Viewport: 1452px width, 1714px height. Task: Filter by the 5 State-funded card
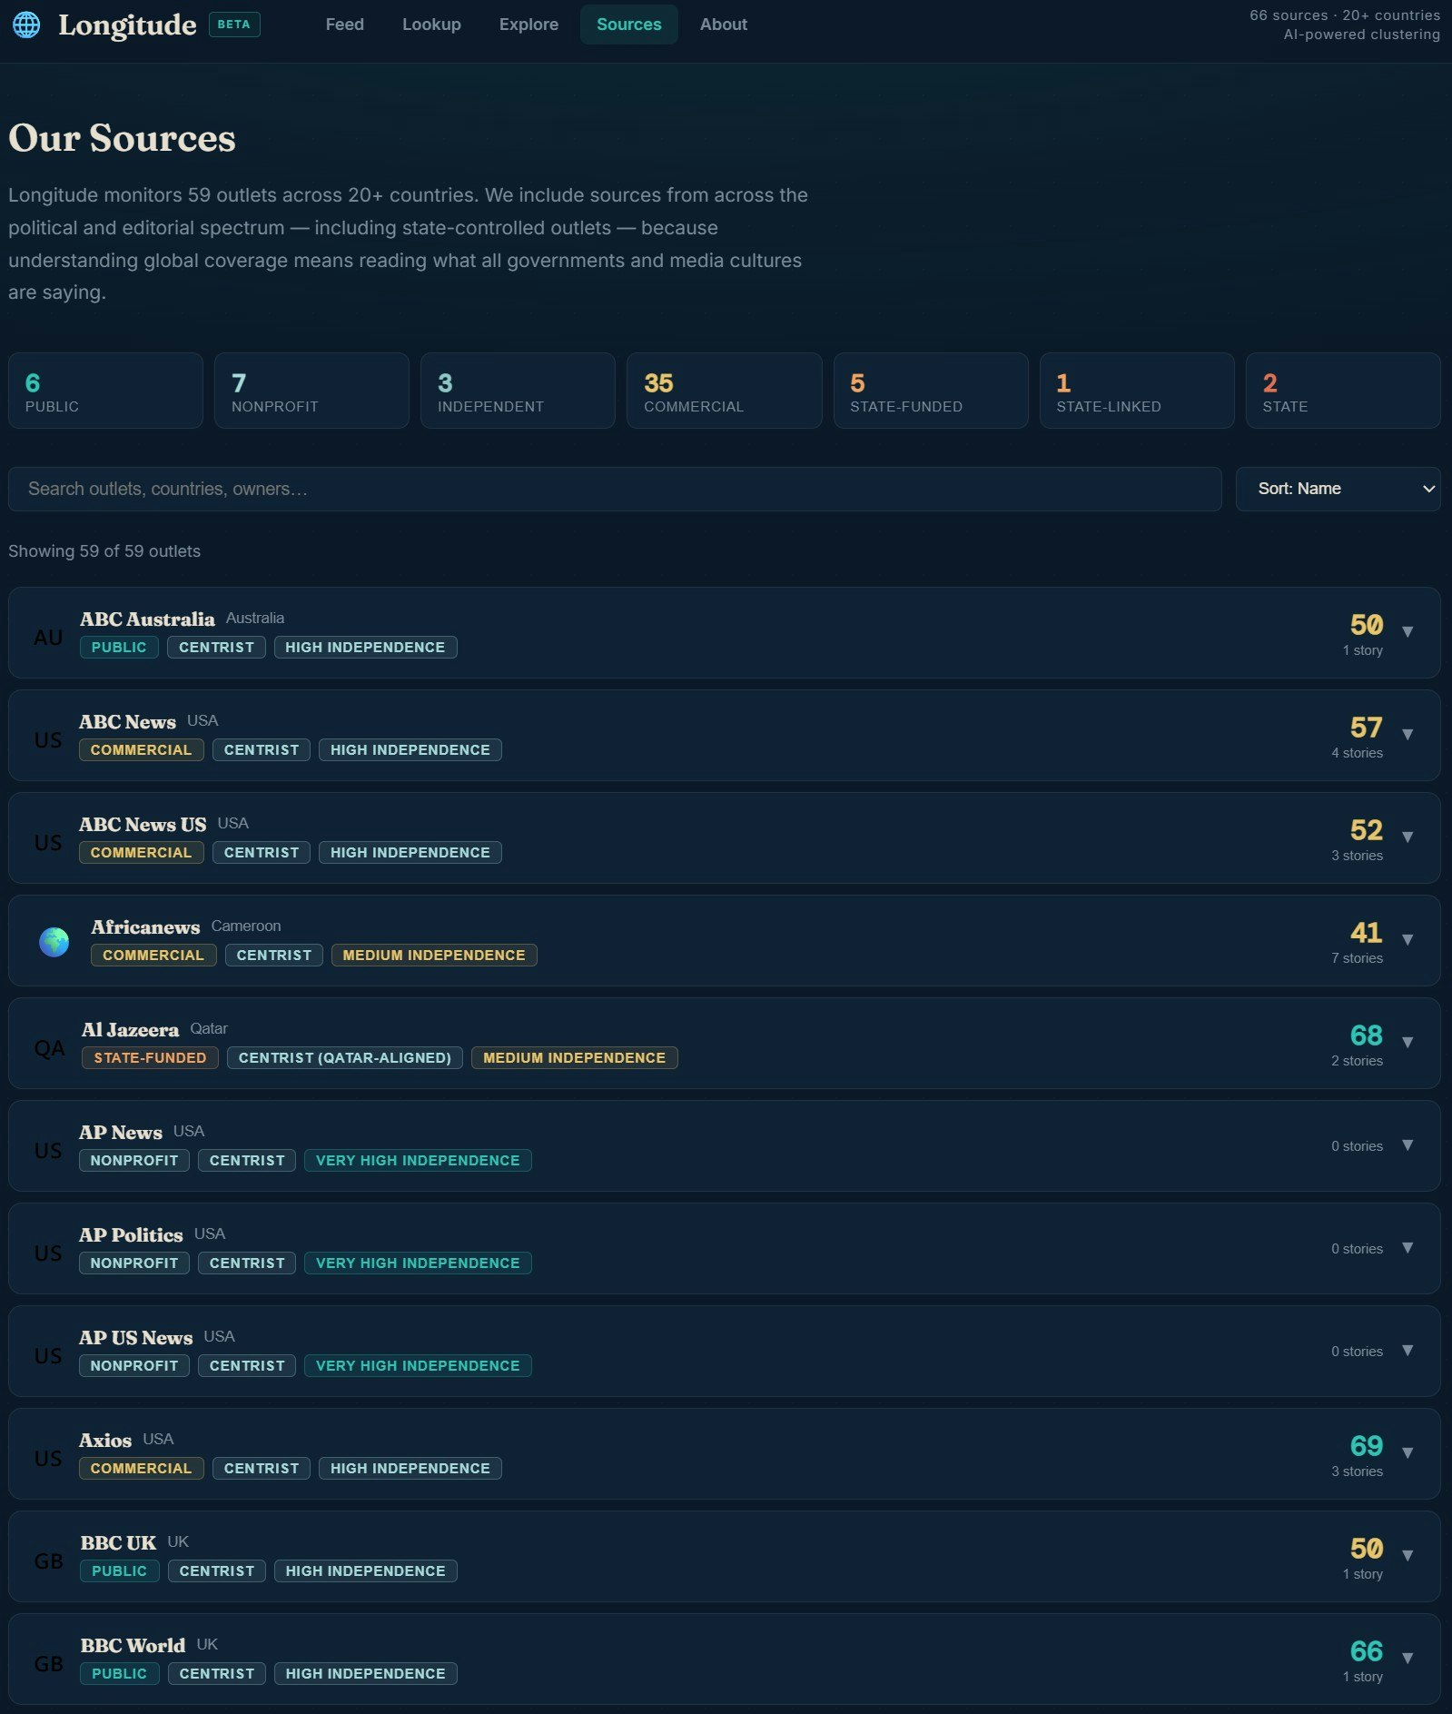(931, 391)
